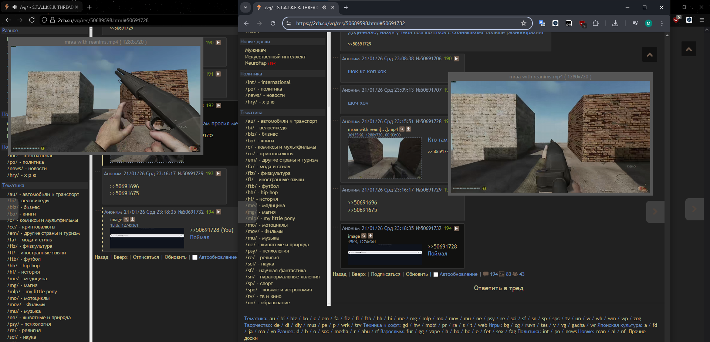Follow reply link >>50691696 in Chrome post
The height and width of the screenshot is (342, 710).
[x=362, y=203]
